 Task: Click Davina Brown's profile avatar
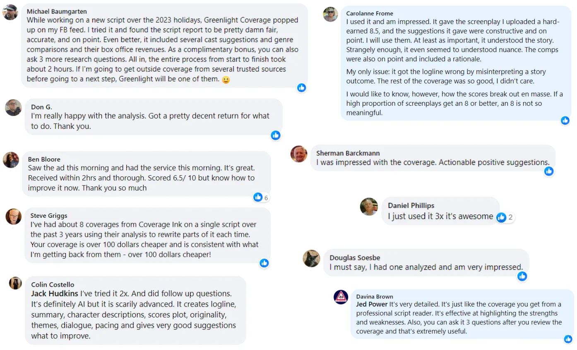click(x=341, y=297)
